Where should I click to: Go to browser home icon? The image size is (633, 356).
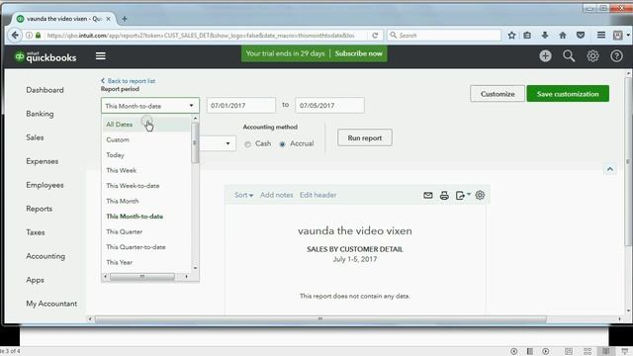point(563,36)
